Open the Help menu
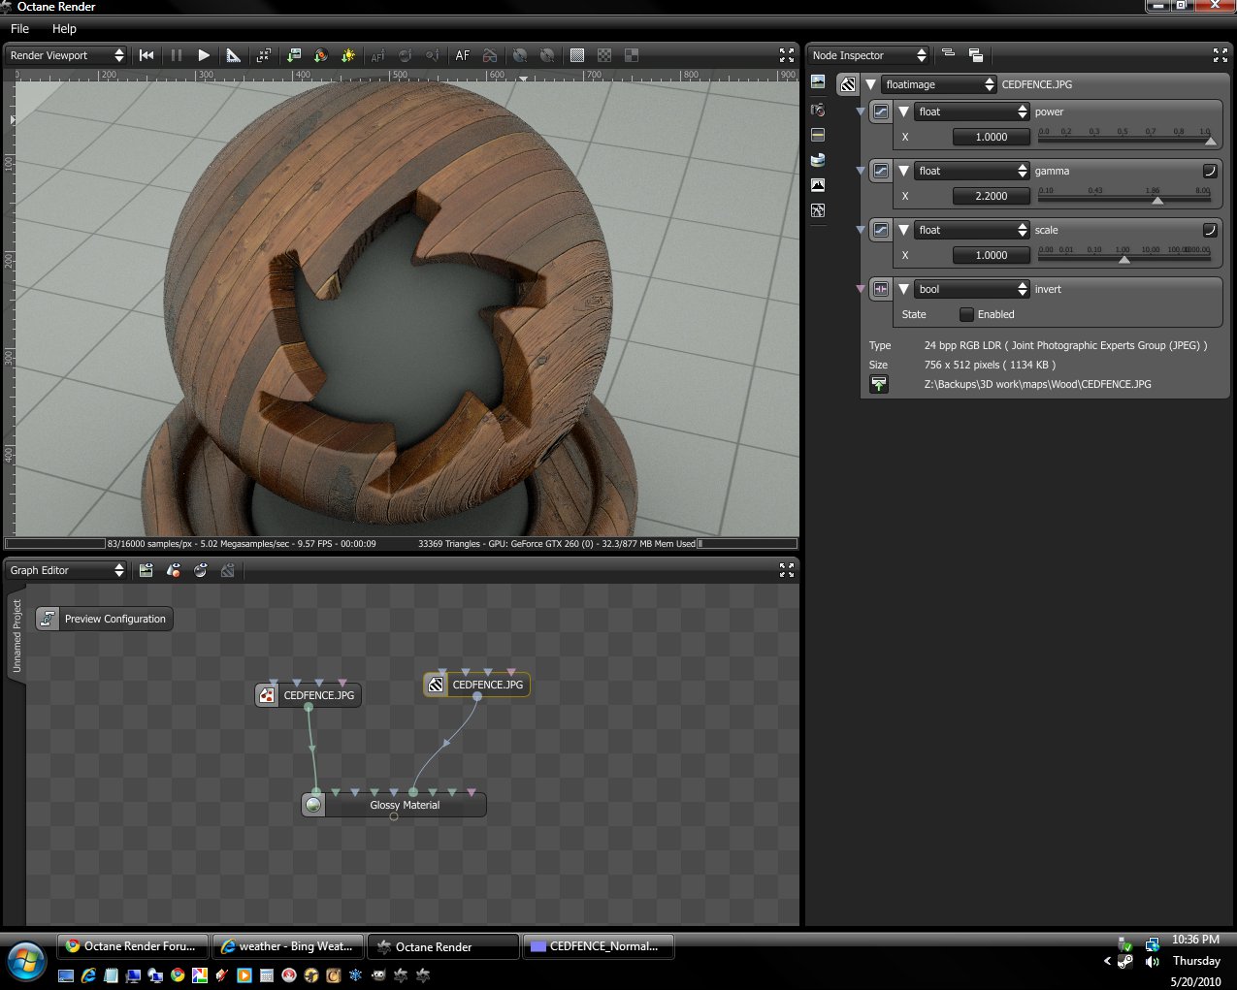The image size is (1237, 990). [64, 28]
